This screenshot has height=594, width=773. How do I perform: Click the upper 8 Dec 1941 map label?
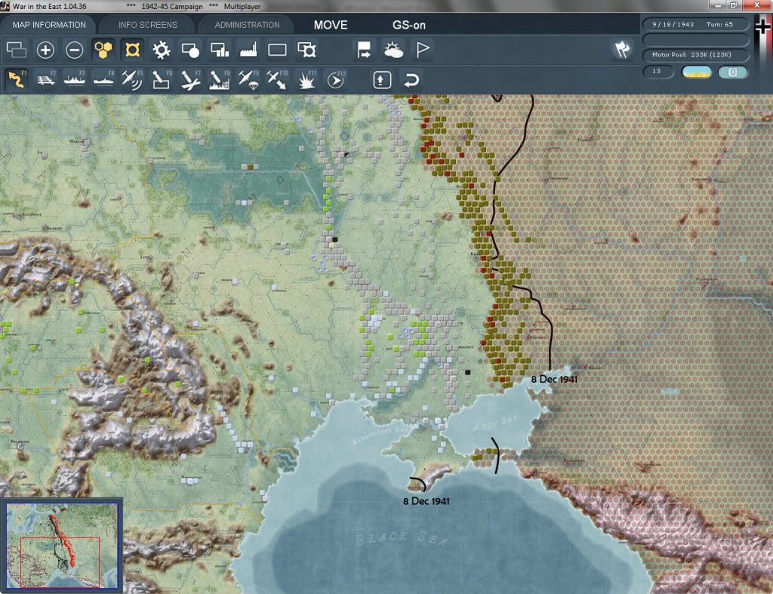[554, 379]
